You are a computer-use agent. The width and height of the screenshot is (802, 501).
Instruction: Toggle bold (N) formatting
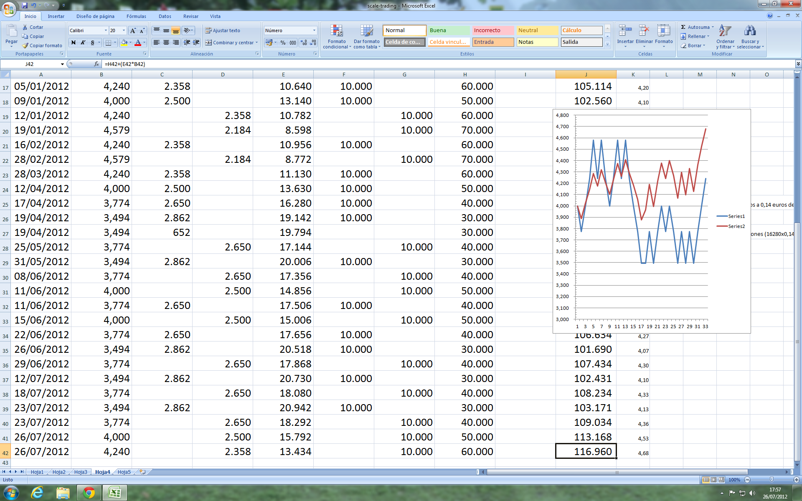(74, 43)
